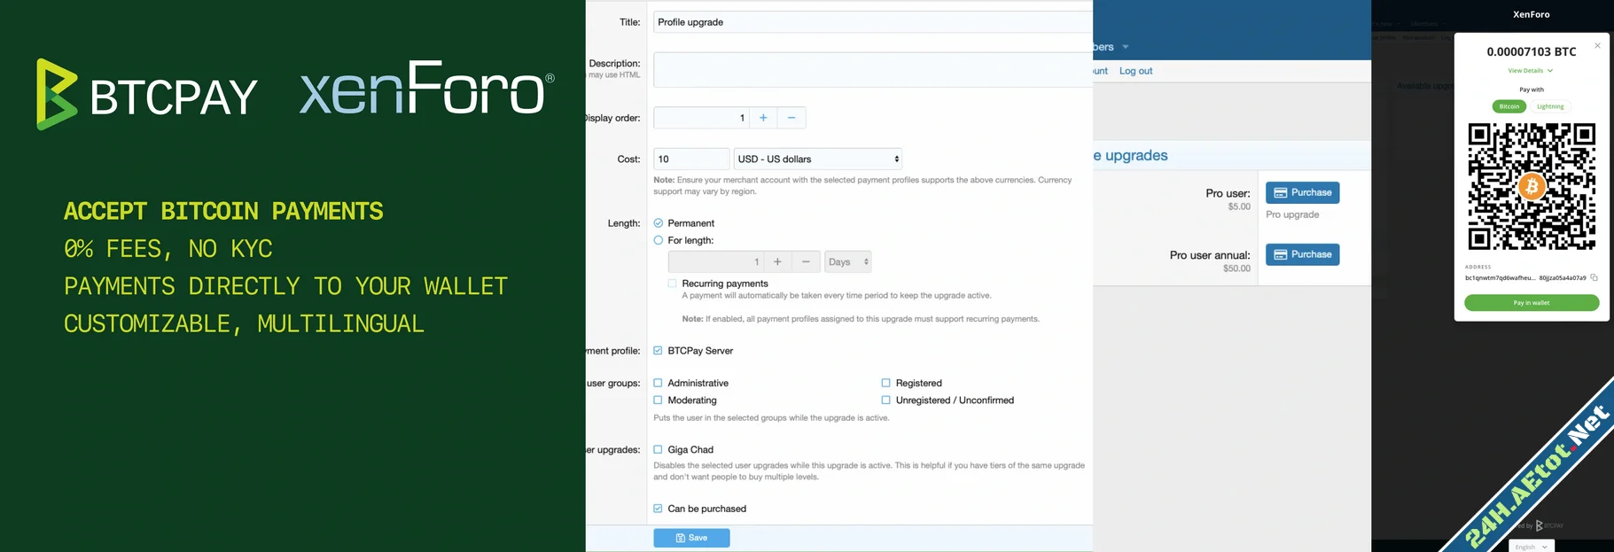
Task: Click the length number field under For length
Action: [x=715, y=262]
